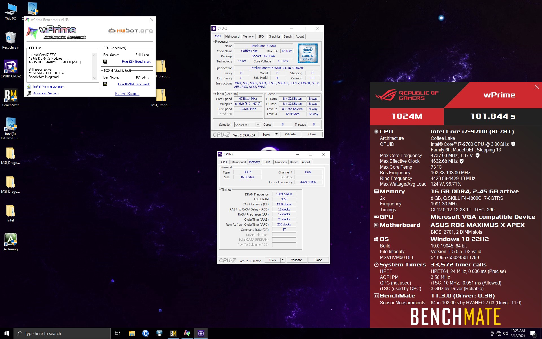Click Run 32M Benchmark link
Image resolution: width=542 pixels, height=339 pixels.
click(136, 62)
